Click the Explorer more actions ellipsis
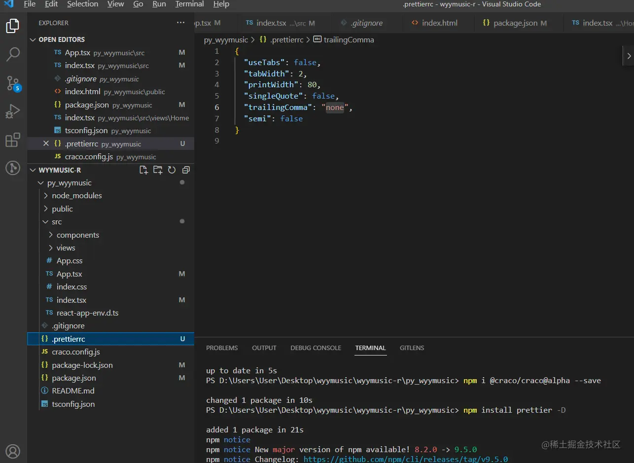 (x=181, y=23)
